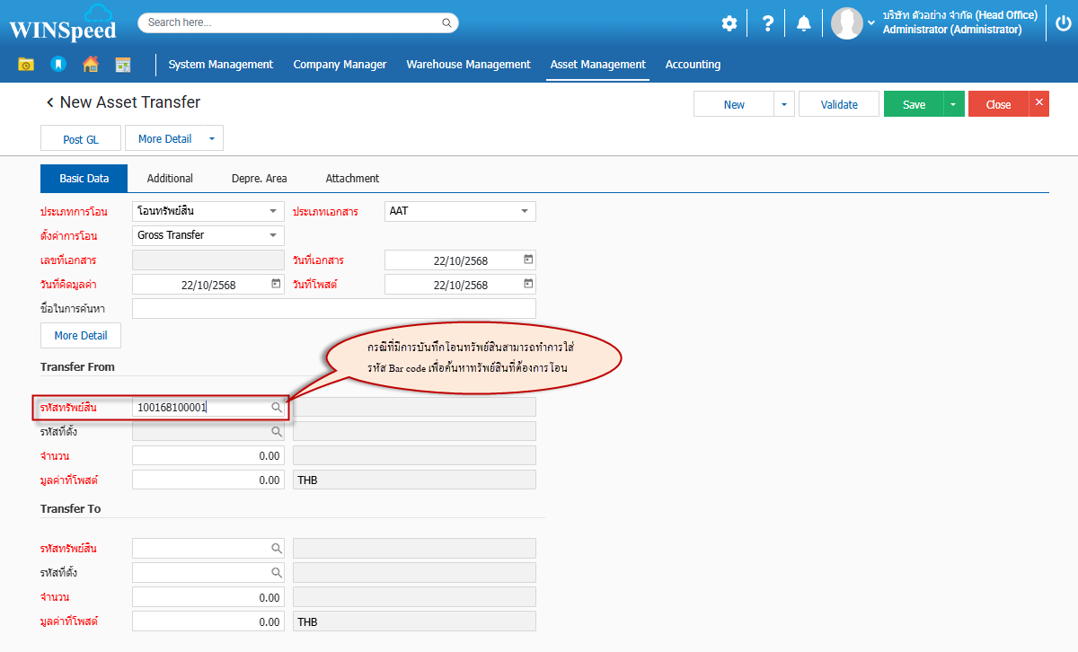Open the AAT document type dropdown
The width and height of the screenshot is (1078, 652).
[525, 211]
